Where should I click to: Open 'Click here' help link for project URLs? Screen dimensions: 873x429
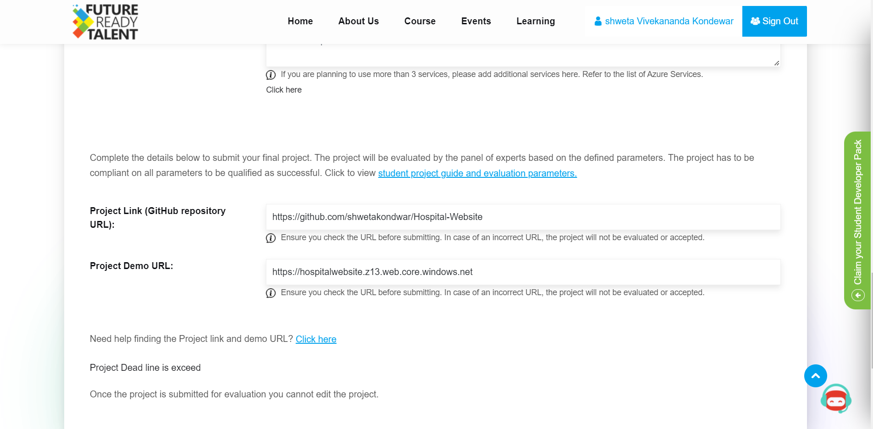click(316, 339)
